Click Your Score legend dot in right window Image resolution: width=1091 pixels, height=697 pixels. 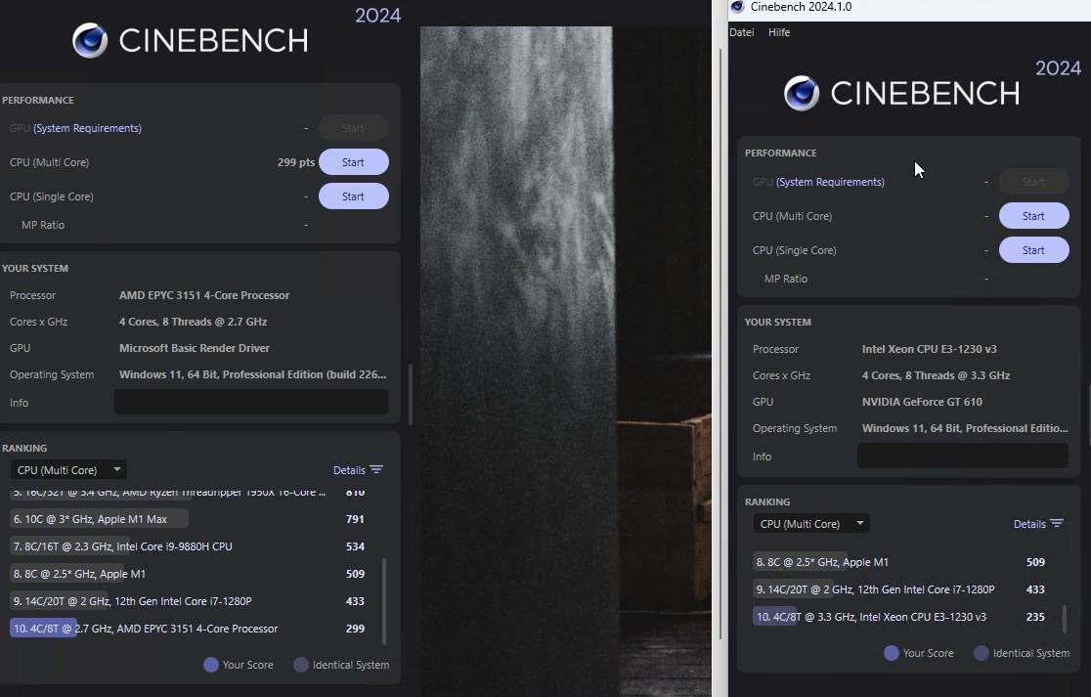pyautogui.click(x=892, y=653)
